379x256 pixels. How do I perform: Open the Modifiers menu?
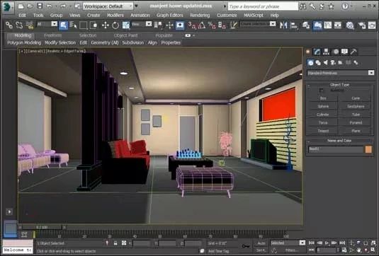pos(115,15)
